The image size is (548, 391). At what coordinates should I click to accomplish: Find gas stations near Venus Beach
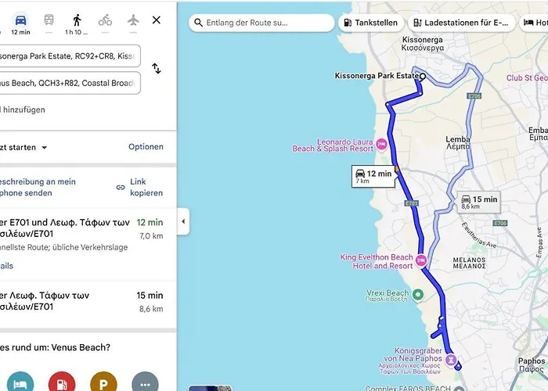click(x=62, y=382)
